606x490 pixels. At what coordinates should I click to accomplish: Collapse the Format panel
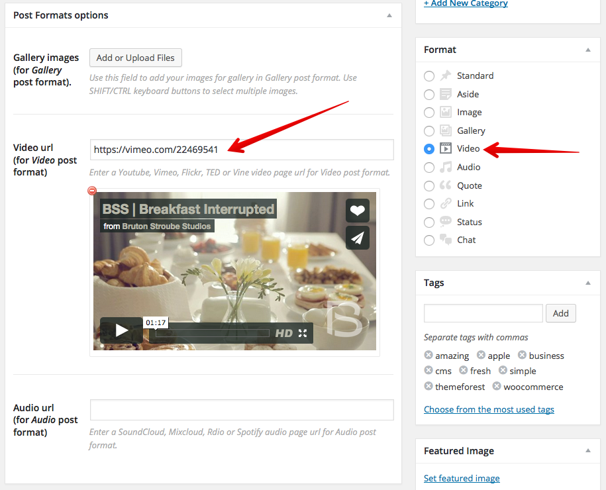pyautogui.click(x=587, y=50)
